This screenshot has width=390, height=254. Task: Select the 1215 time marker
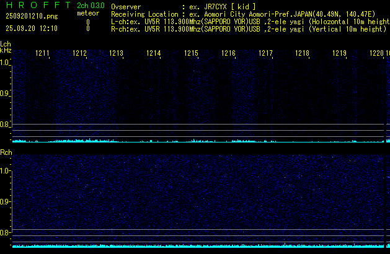tap(191, 54)
